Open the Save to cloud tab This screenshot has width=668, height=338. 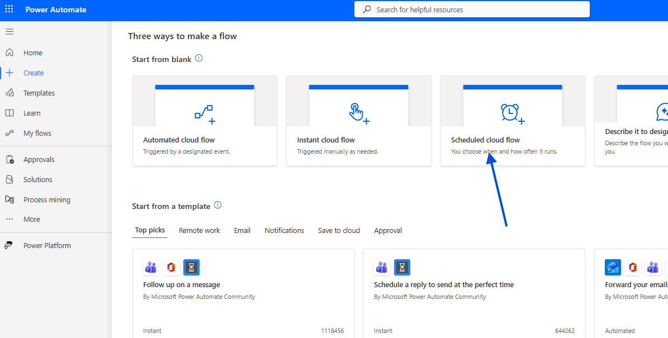339,230
